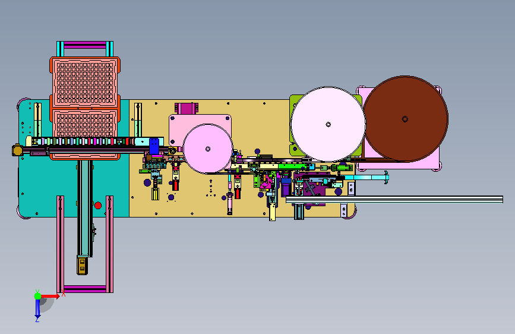Select the teal base plate
The height and width of the screenshot is (334, 515).
point(46,184)
